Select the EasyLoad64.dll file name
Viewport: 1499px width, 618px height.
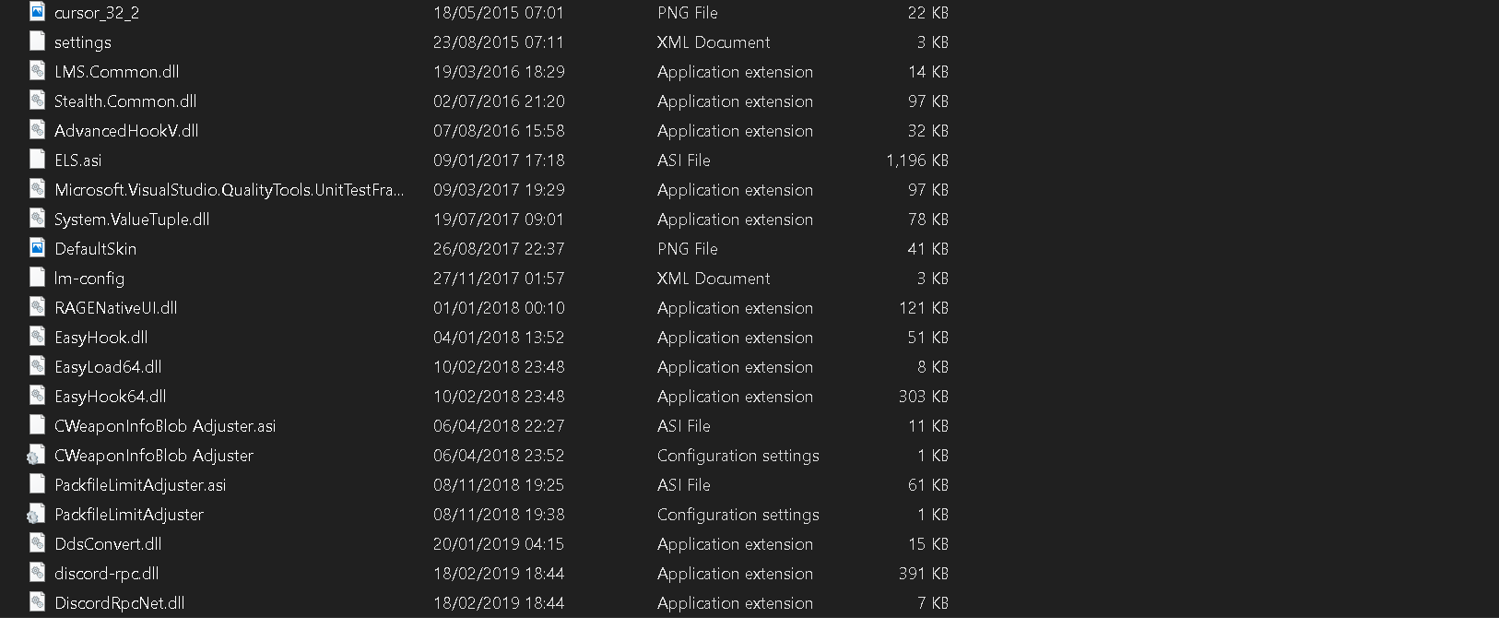pos(108,367)
